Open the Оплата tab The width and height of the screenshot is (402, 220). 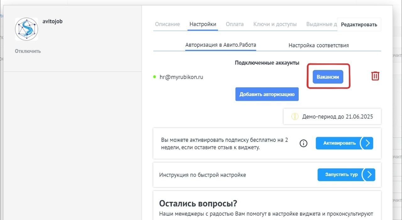click(x=235, y=24)
